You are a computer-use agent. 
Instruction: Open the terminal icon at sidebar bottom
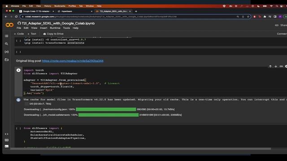click(x=7, y=146)
